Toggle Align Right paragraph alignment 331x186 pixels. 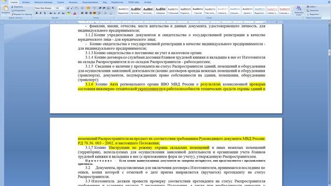(x=91, y=13)
